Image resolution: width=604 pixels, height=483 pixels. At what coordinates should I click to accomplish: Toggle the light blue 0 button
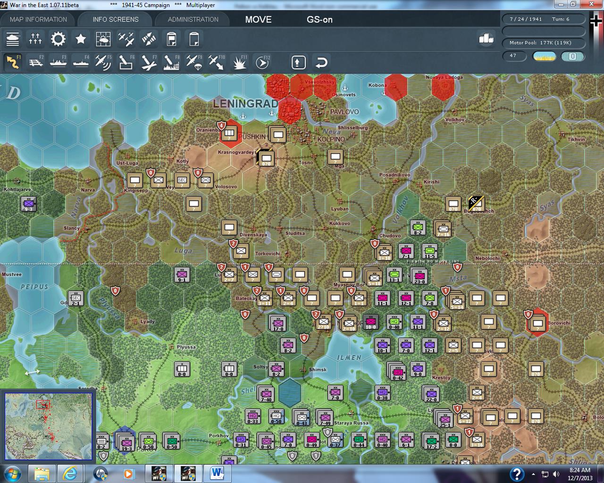573,56
